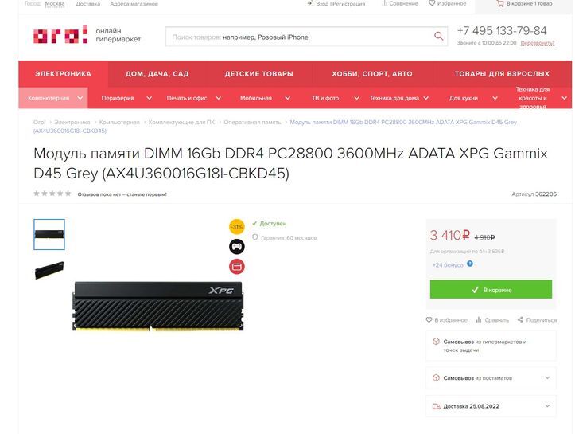The image size is (575, 434).
Task: Click the red card badge icon
Action: click(x=237, y=267)
